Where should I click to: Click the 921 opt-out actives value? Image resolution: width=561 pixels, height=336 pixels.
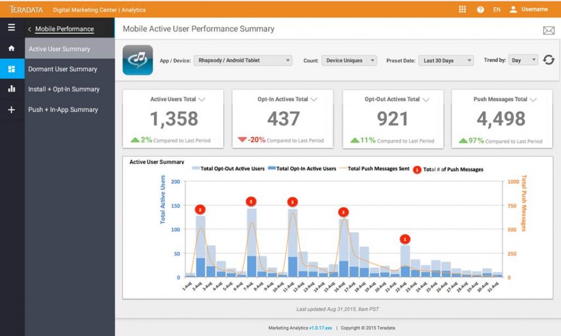[x=393, y=119]
